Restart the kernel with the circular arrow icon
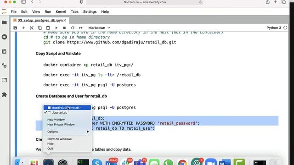This screenshot has height=165, width=294. (73, 28)
